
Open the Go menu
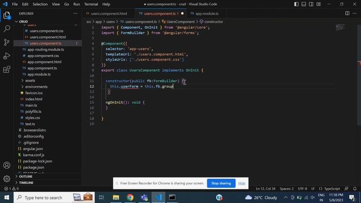coord(67,4)
